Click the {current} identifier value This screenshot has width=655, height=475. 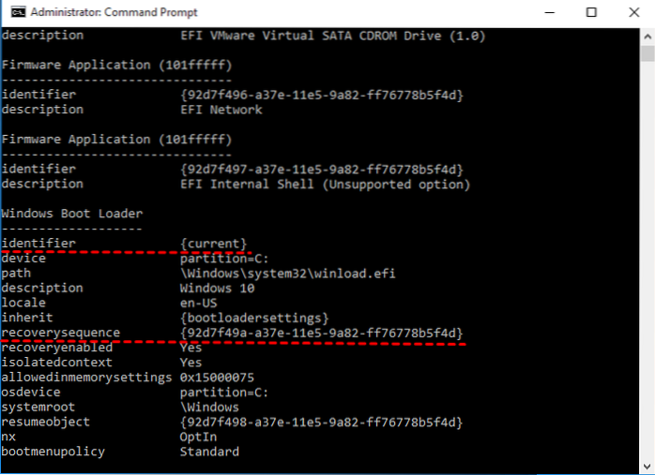(213, 244)
